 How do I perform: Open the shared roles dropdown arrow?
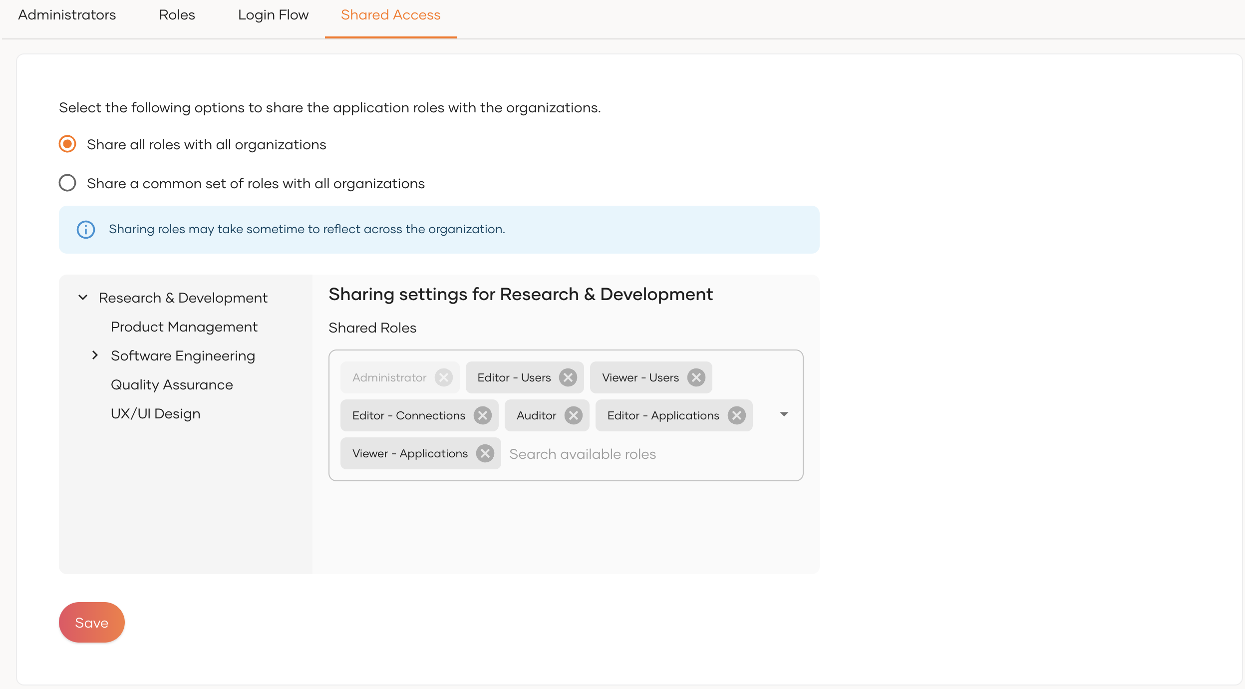pyautogui.click(x=784, y=414)
